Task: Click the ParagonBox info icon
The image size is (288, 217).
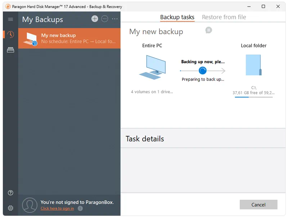Action: 80,208
